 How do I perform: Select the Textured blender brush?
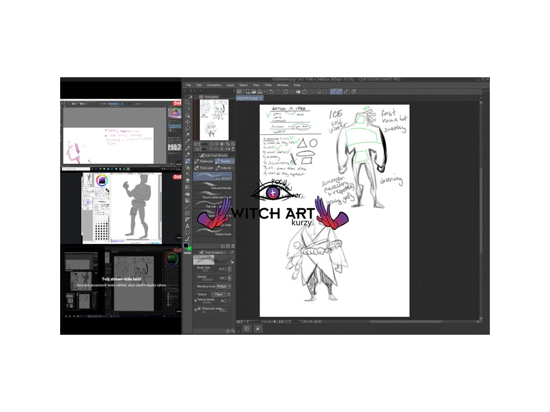pos(220,188)
